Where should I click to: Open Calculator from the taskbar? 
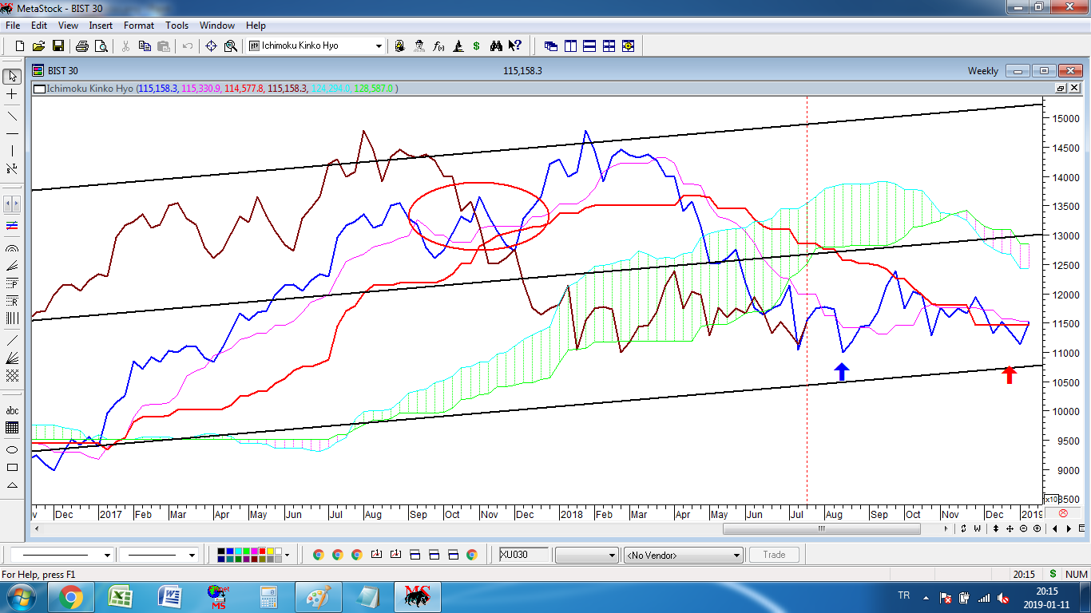[x=268, y=597]
